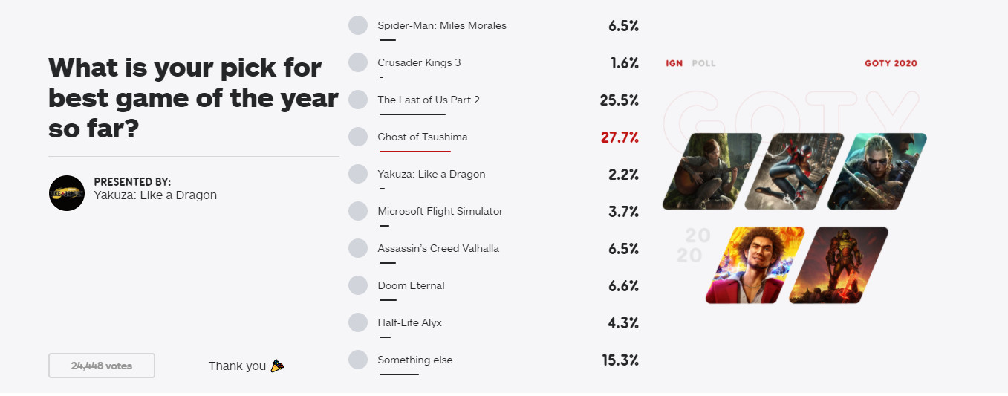Pick Ghost of Tsushima radio option
Viewport: 1008px width, 396px height.
(358, 137)
